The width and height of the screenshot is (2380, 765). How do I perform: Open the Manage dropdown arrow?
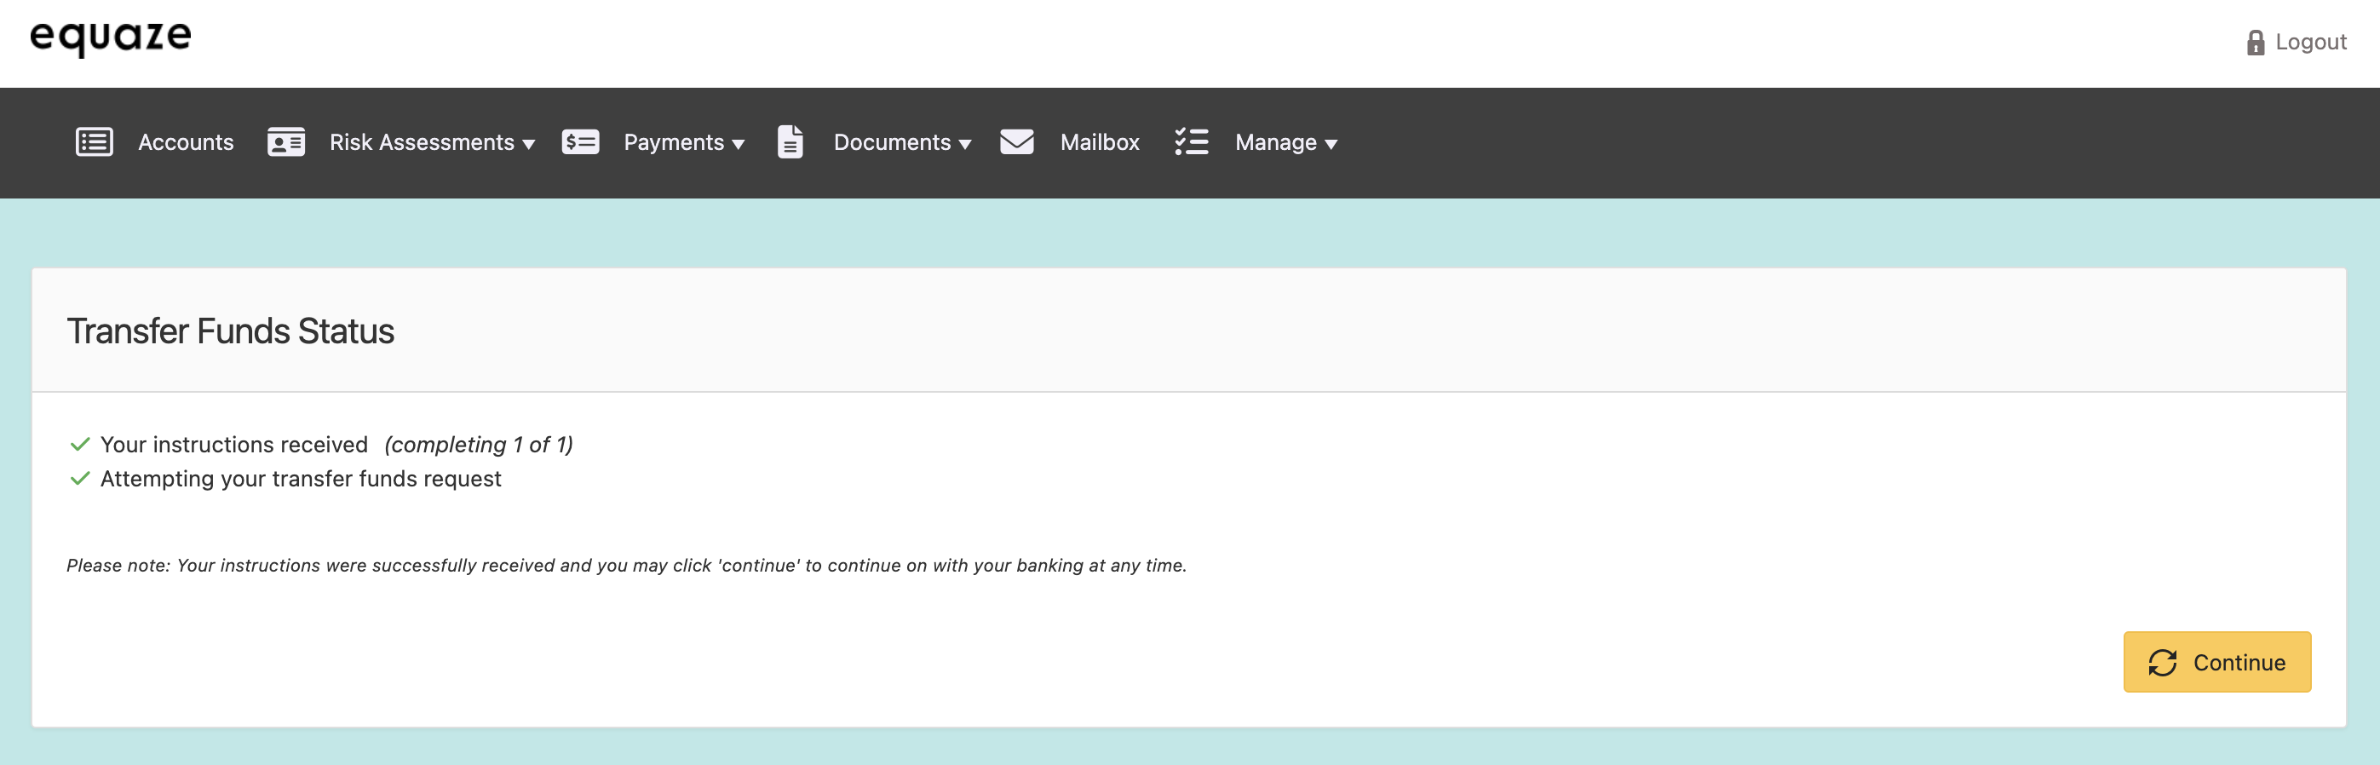coord(1331,144)
